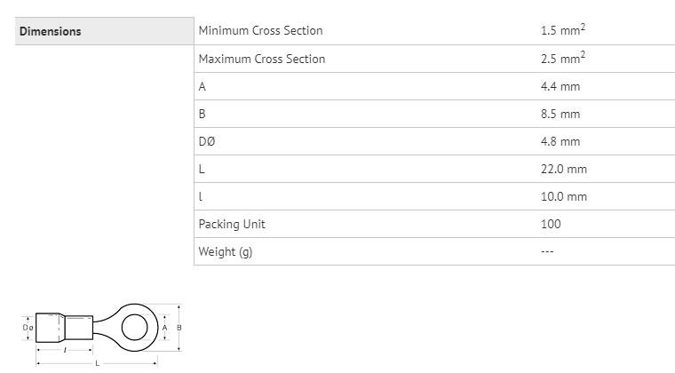The height and width of the screenshot is (373, 675).
Task: Select the Maximum Cross Section row label
Action: 262,59
